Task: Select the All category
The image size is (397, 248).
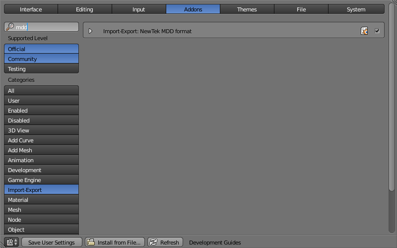Action: click(x=41, y=91)
